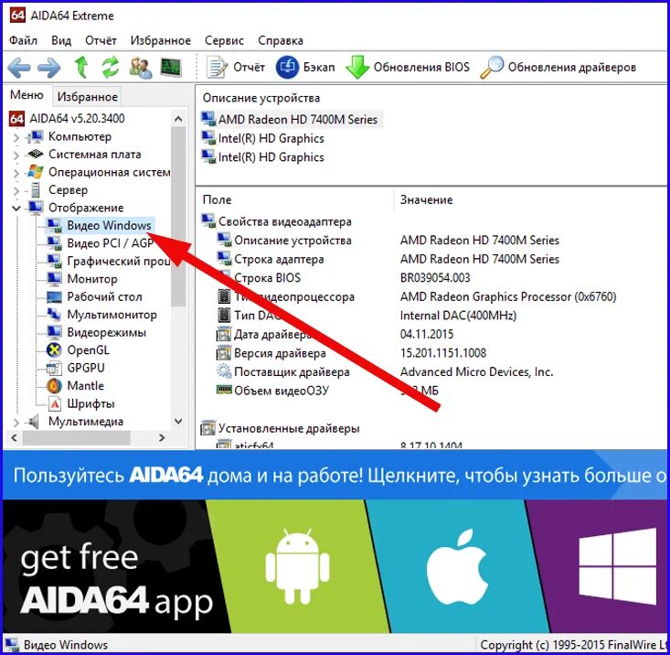The height and width of the screenshot is (655, 670).
Task: Open Обновления драйверов from toolbar
Action: tap(558, 67)
